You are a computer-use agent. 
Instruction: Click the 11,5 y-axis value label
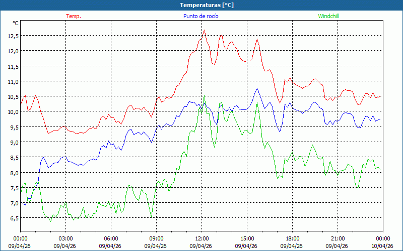(13, 66)
